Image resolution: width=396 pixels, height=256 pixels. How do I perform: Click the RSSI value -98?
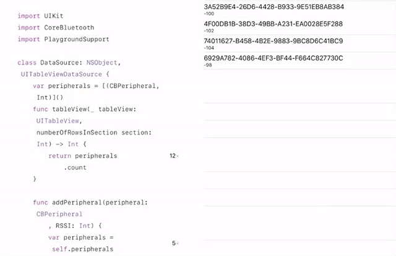tap(208, 65)
